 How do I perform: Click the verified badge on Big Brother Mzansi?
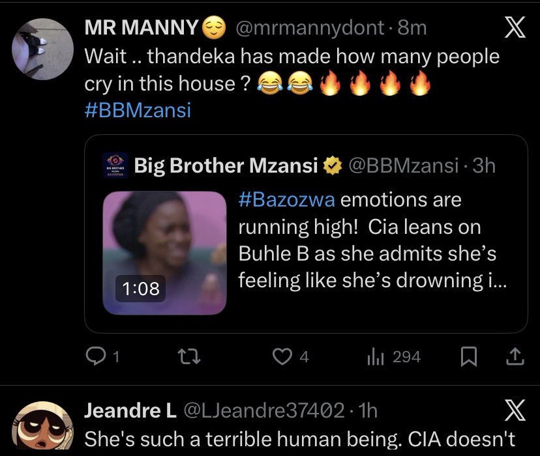click(333, 166)
